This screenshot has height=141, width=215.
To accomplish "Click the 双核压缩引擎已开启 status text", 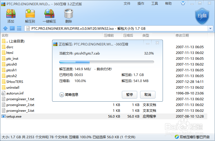I will (x=194, y=137).
